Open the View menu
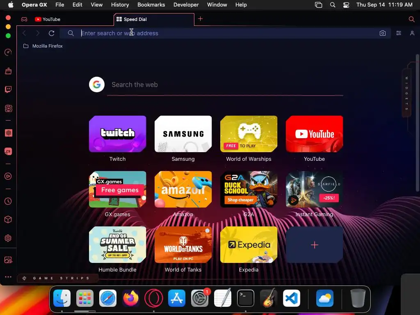Viewport: 420px width, 315px height. pos(97,5)
